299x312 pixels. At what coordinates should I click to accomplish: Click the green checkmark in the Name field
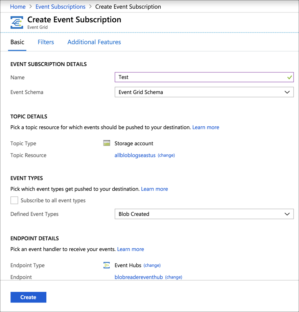(290, 77)
